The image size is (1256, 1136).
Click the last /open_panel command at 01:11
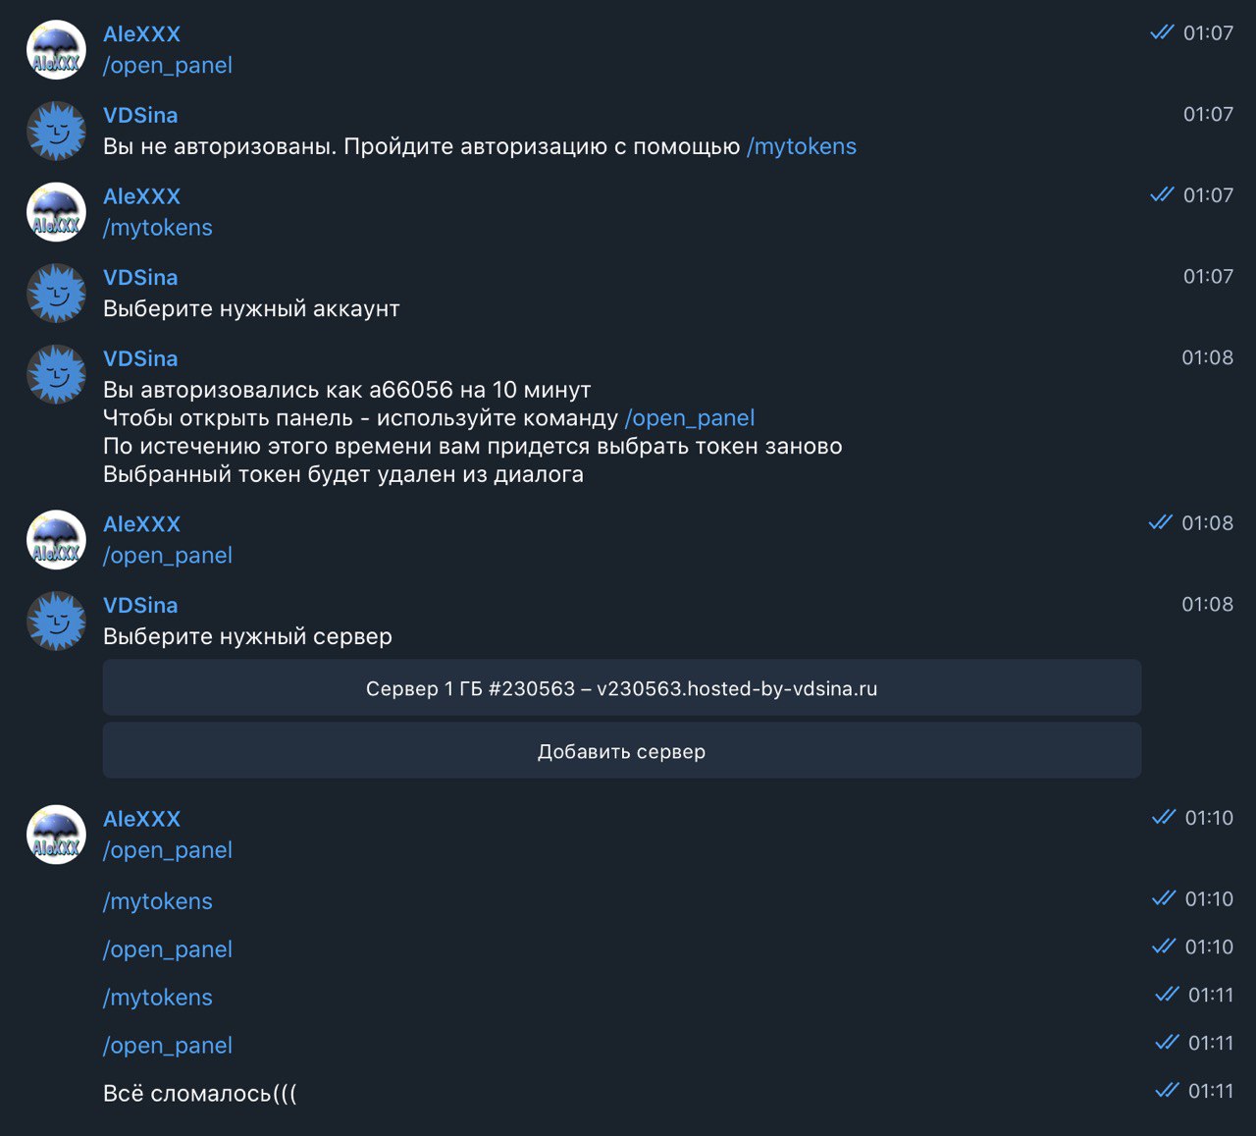168,1046
